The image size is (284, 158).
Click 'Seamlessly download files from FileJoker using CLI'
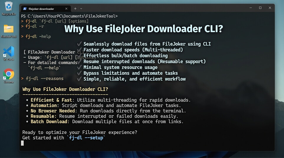click(147, 44)
